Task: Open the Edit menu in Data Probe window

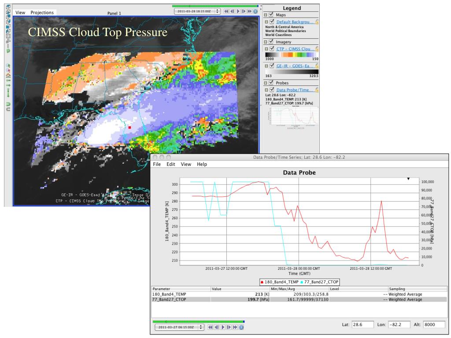Action: 170,164
